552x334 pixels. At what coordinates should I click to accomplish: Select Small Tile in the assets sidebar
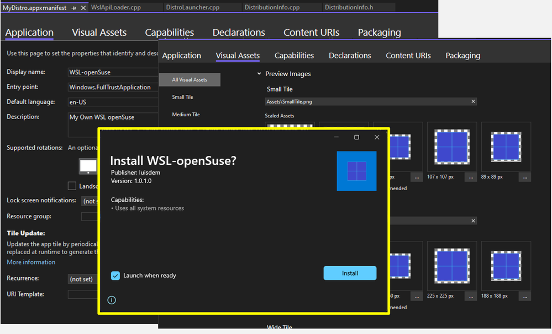pyautogui.click(x=182, y=97)
